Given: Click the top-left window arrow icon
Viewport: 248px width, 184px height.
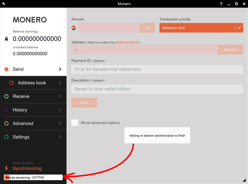Looking at the screenshot, I should click(4, 4).
